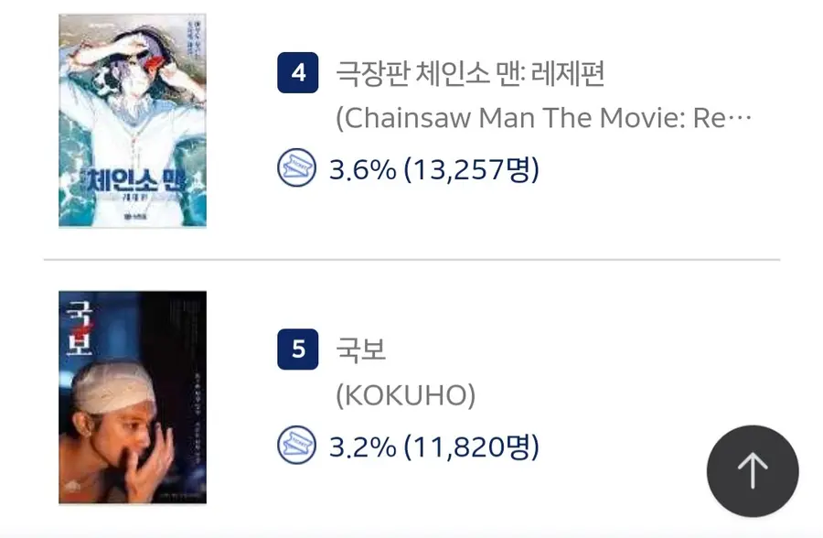Click the divider line between ranks 4 and 5
823x538 pixels.
(x=411, y=260)
